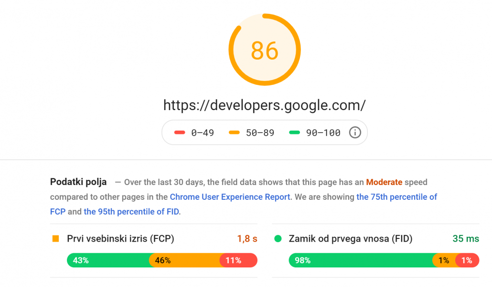The height and width of the screenshot is (287, 492).
Task: Click the green 43% FCP bar segment
Action: tap(107, 260)
